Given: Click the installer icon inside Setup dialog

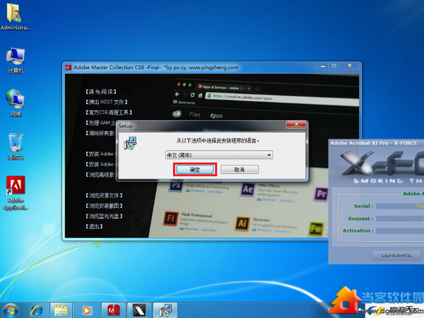Looking at the screenshot, I should tap(130, 143).
